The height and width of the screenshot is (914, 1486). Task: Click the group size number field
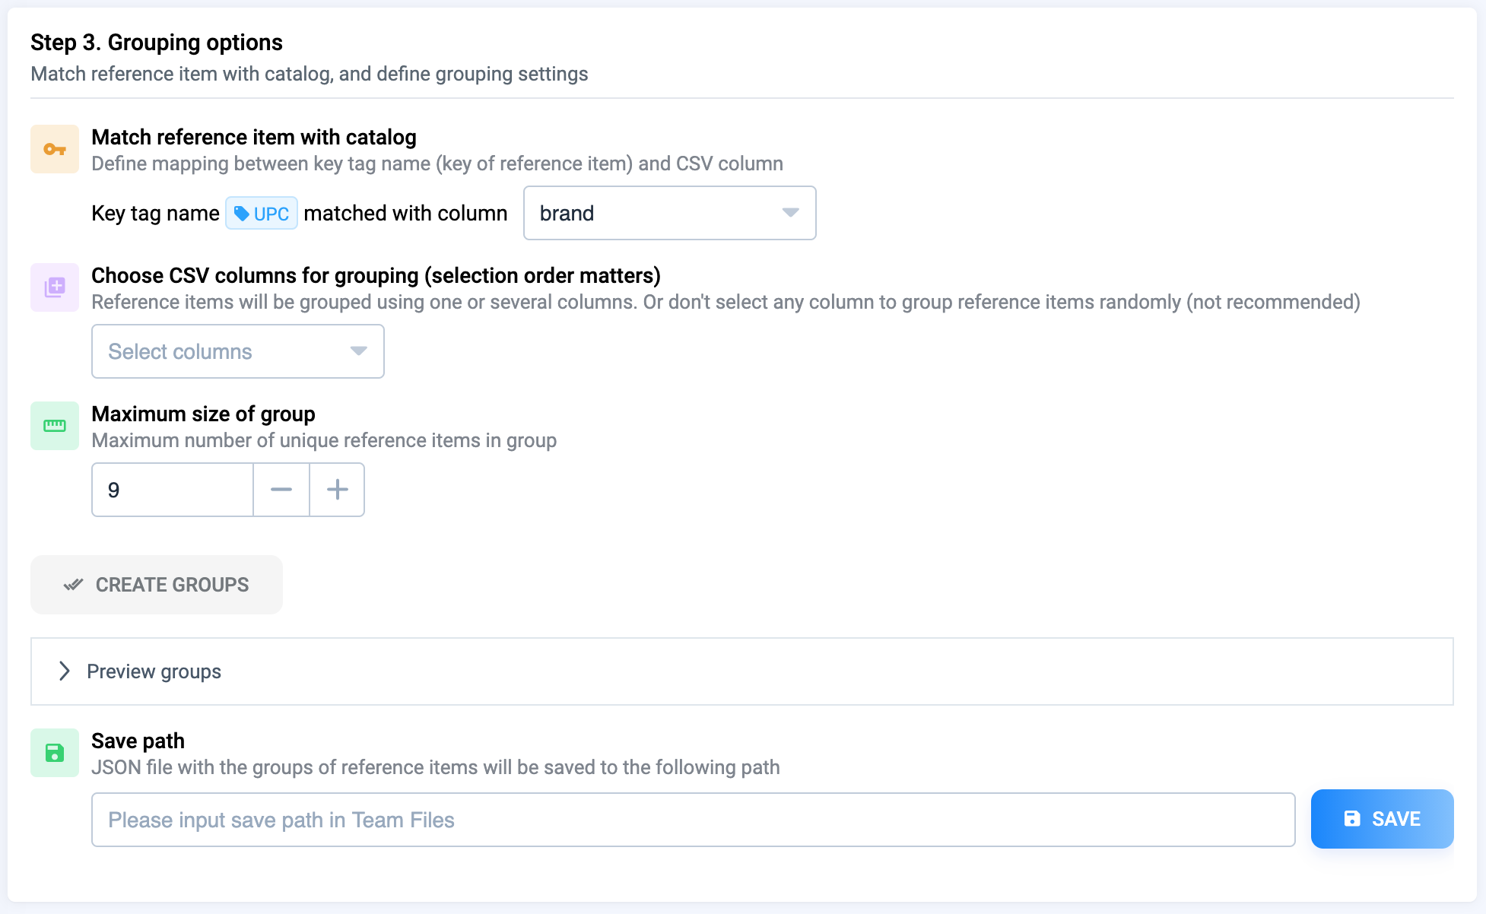[173, 490]
